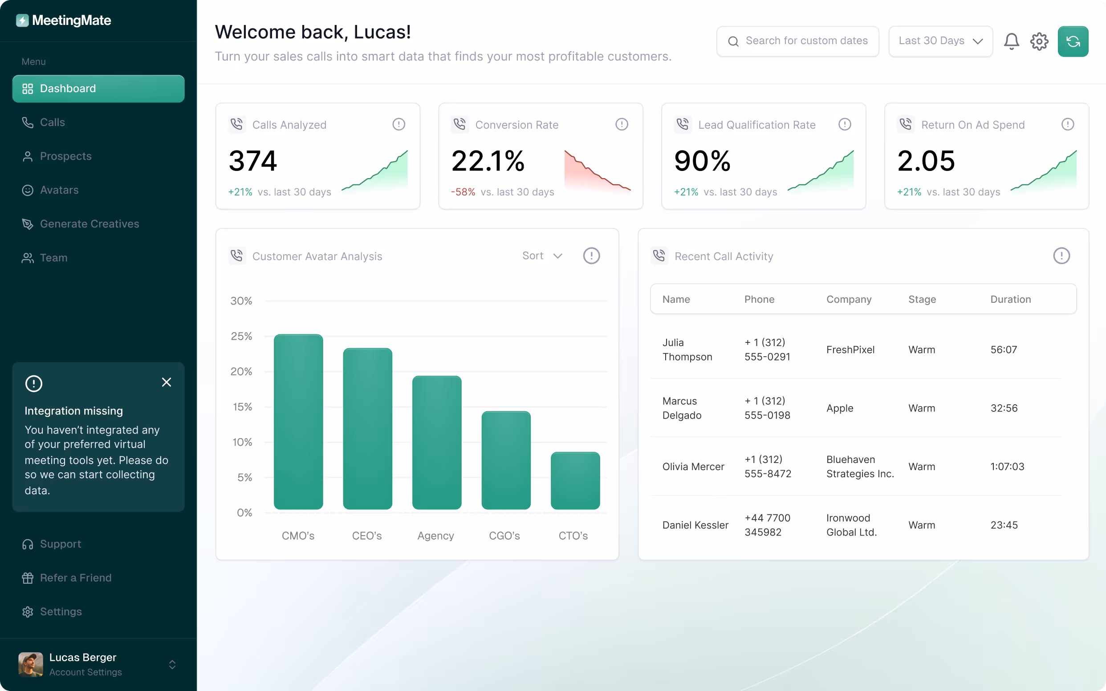Open Generate Creatives page
This screenshot has width=1106, height=691.
point(89,224)
